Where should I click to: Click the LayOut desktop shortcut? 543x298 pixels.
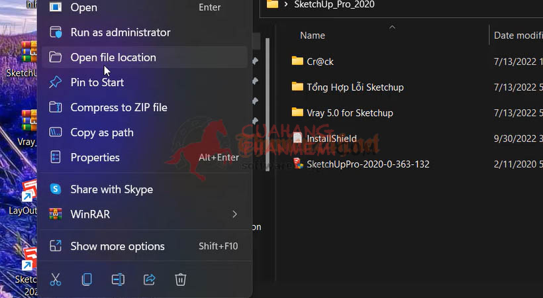[22, 197]
